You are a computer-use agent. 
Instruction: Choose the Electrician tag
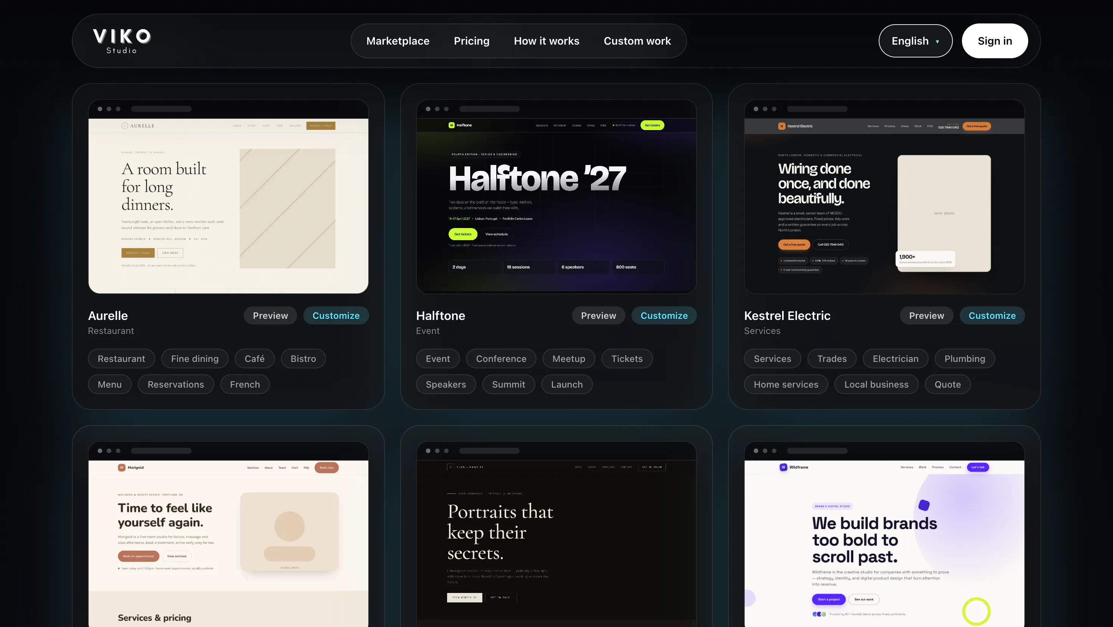[x=895, y=359]
